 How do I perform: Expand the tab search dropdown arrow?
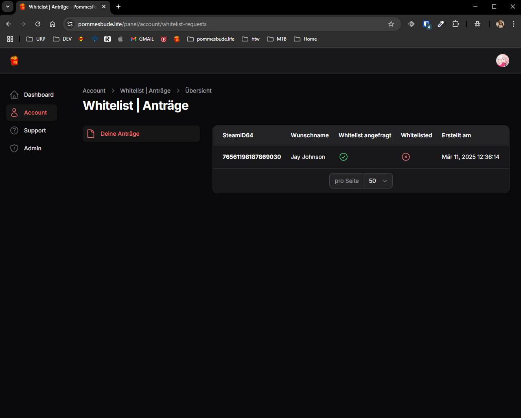tap(7, 6)
